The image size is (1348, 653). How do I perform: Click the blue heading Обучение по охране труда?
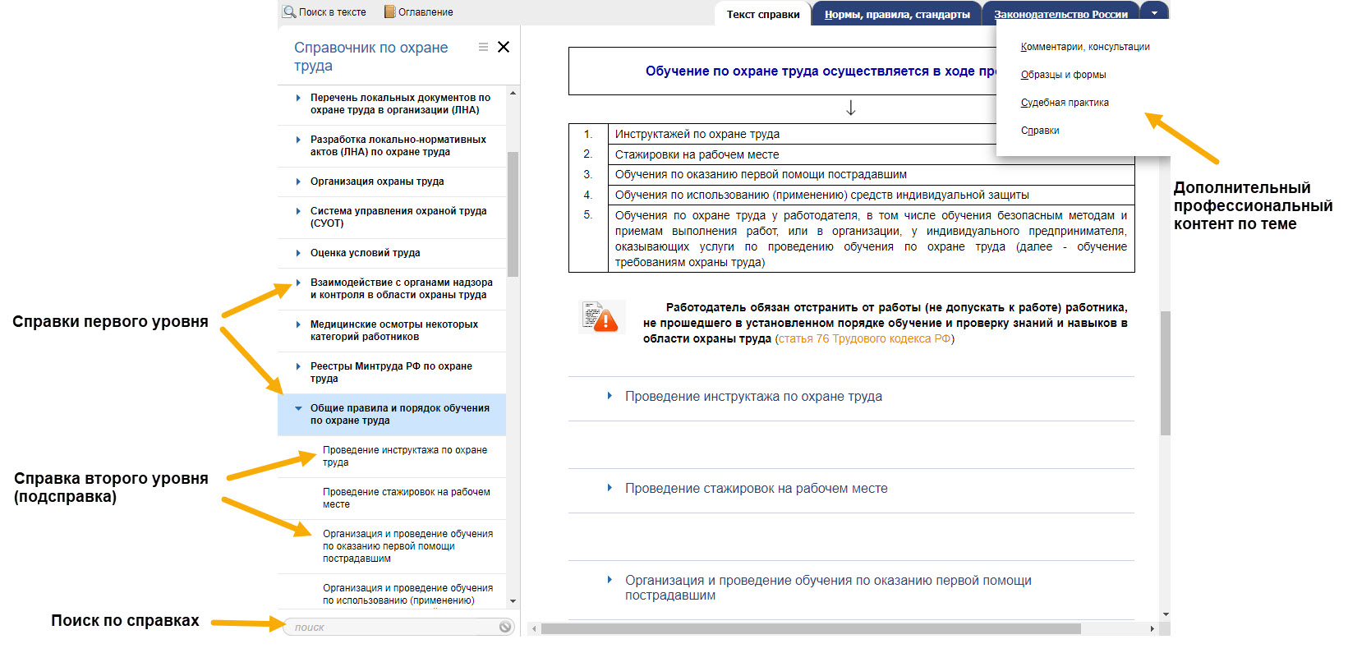(821, 71)
